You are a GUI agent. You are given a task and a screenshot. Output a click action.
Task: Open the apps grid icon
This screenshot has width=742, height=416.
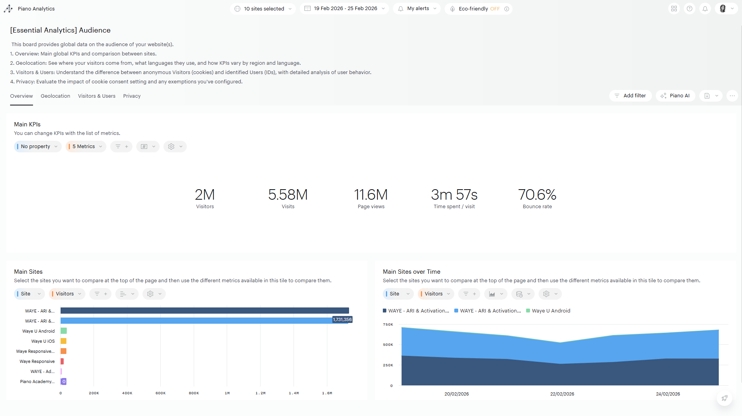[x=674, y=9]
